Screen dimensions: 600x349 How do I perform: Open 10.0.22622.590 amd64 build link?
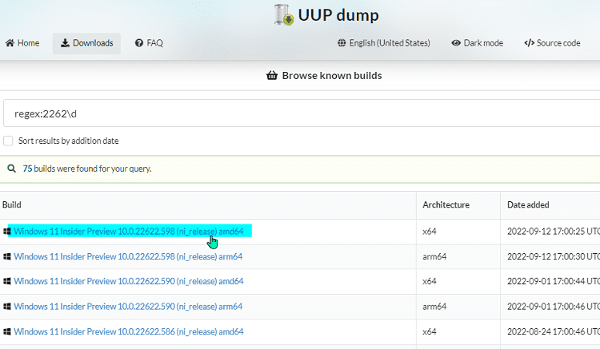[x=129, y=281]
